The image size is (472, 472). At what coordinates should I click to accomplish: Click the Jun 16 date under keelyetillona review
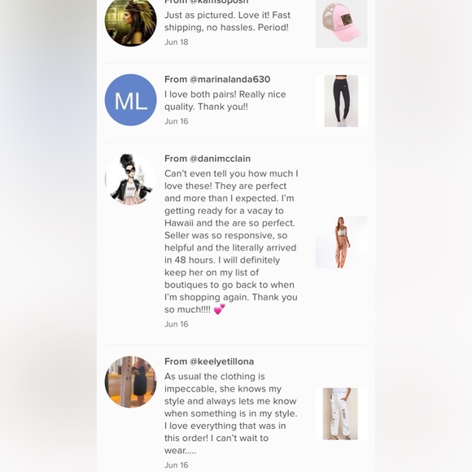click(x=177, y=465)
